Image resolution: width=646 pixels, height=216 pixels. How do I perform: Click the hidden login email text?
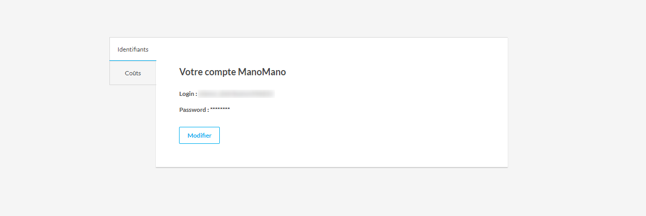click(x=236, y=94)
